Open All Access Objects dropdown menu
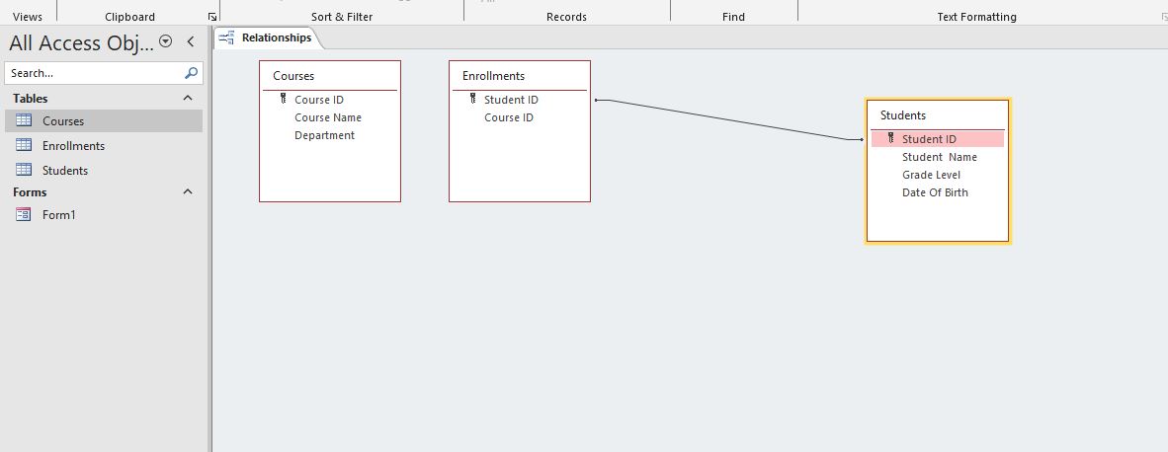This screenshot has width=1168, height=452. [x=166, y=41]
